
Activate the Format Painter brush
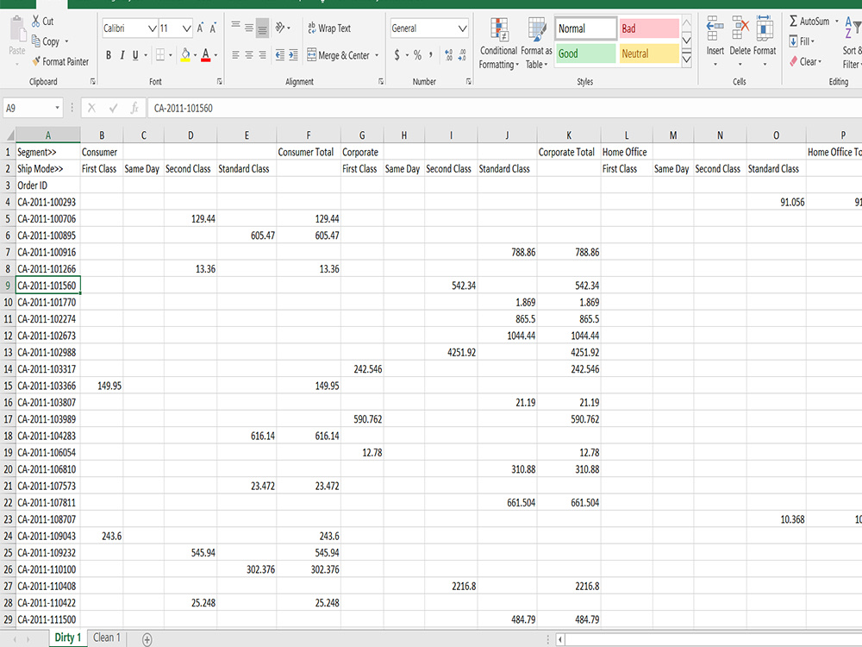(36, 61)
